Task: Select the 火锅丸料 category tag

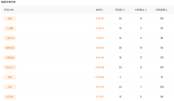Action: [x=10, y=38]
